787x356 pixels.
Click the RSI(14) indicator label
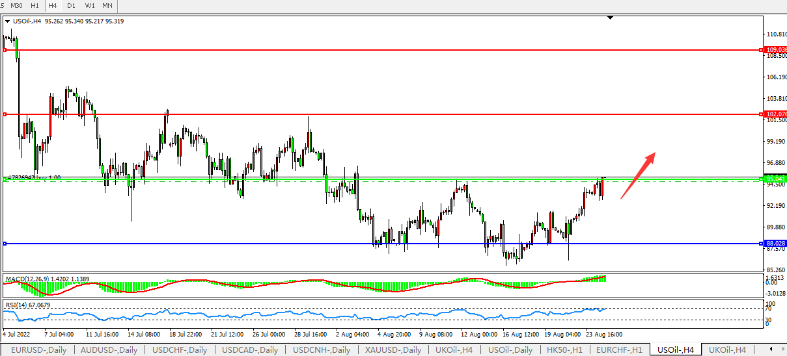pyautogui.click(x=18, y=305)
